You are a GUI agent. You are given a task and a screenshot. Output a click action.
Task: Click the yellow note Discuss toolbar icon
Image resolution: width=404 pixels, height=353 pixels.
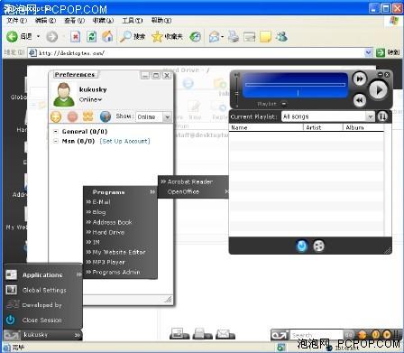265,37
